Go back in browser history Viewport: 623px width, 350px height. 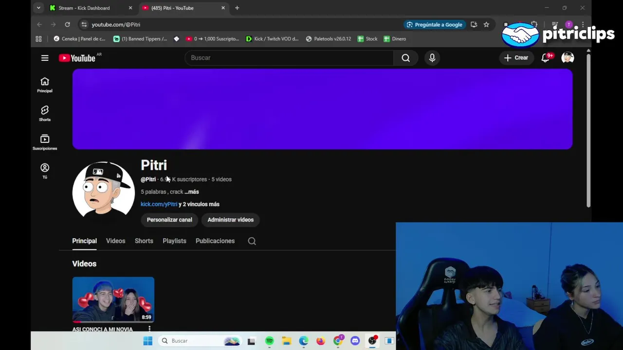(39, 24)
